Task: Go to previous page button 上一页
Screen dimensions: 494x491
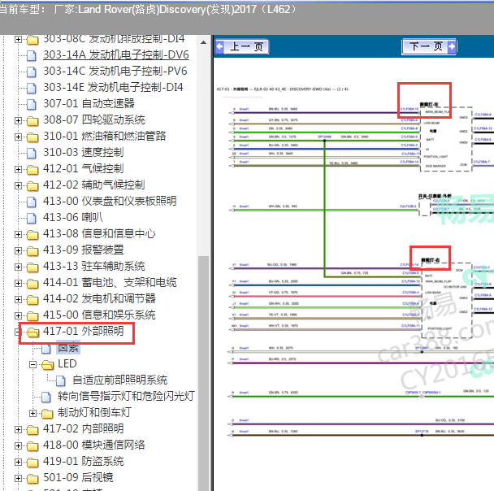Action: [242, 46]
